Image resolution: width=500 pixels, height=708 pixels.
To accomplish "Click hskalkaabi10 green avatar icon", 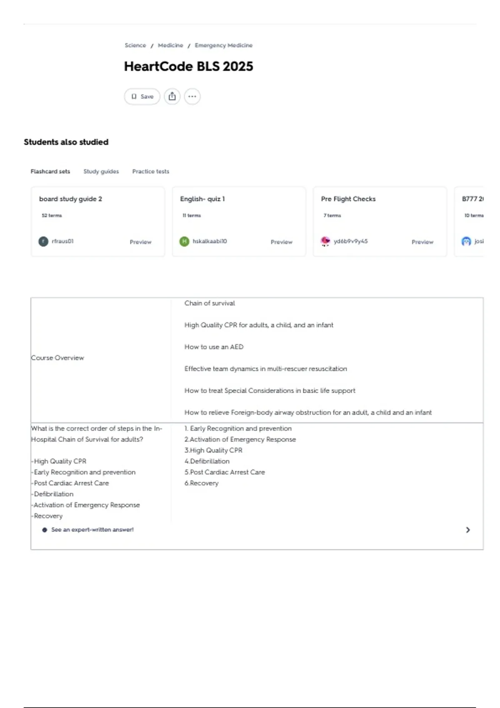I will coord(184,242).
